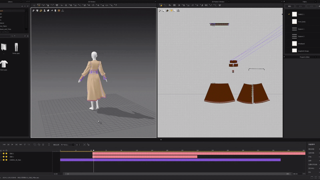Image resolution: width=320 pixels, height=180 pixels.
Task: Click the first icon in 2D Pattern toolbar
Action: point(161,5)
